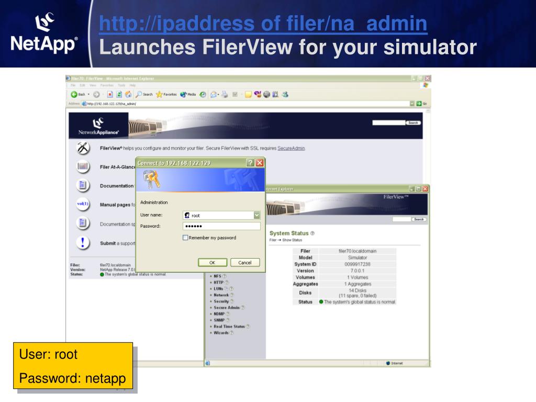The height and width of the screenshot is (402, 536).
Task: Open the Wizards menu item
Action: click(x=221, y=332)
